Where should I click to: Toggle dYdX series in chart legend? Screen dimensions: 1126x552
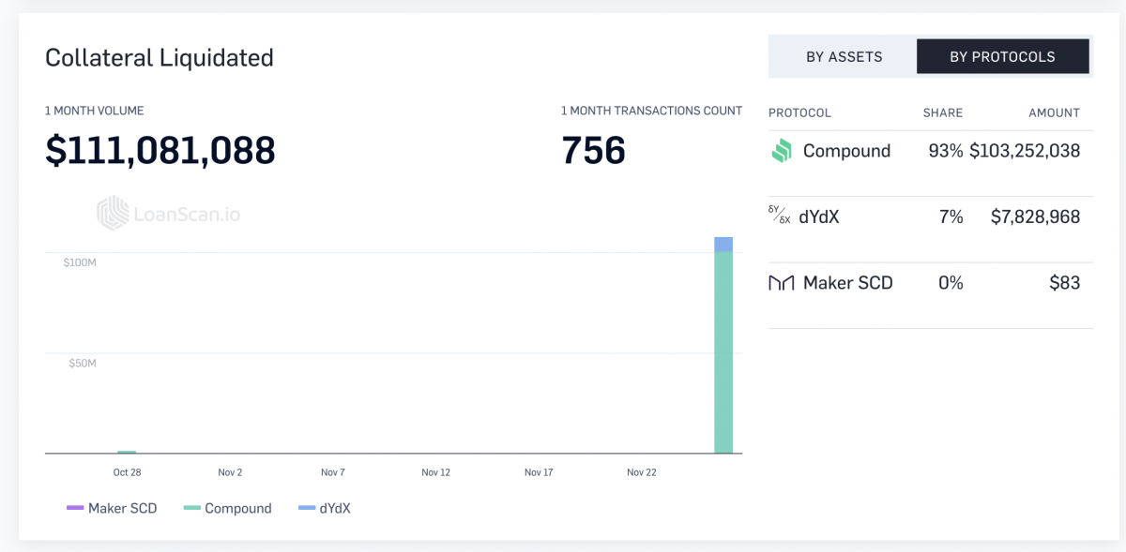(324, 508)
